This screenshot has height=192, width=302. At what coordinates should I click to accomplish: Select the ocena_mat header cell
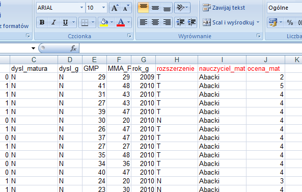266,68
